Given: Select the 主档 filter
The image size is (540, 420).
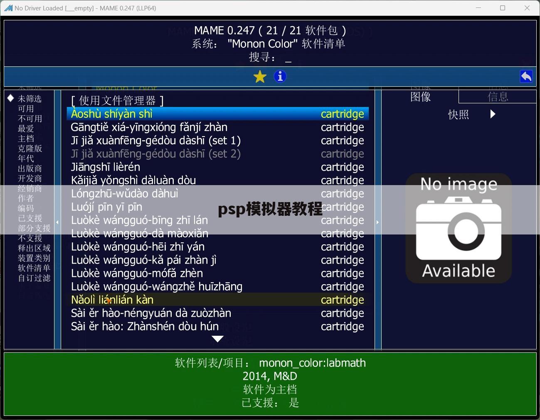Looking at the screenshot, I should pos(26,139).
